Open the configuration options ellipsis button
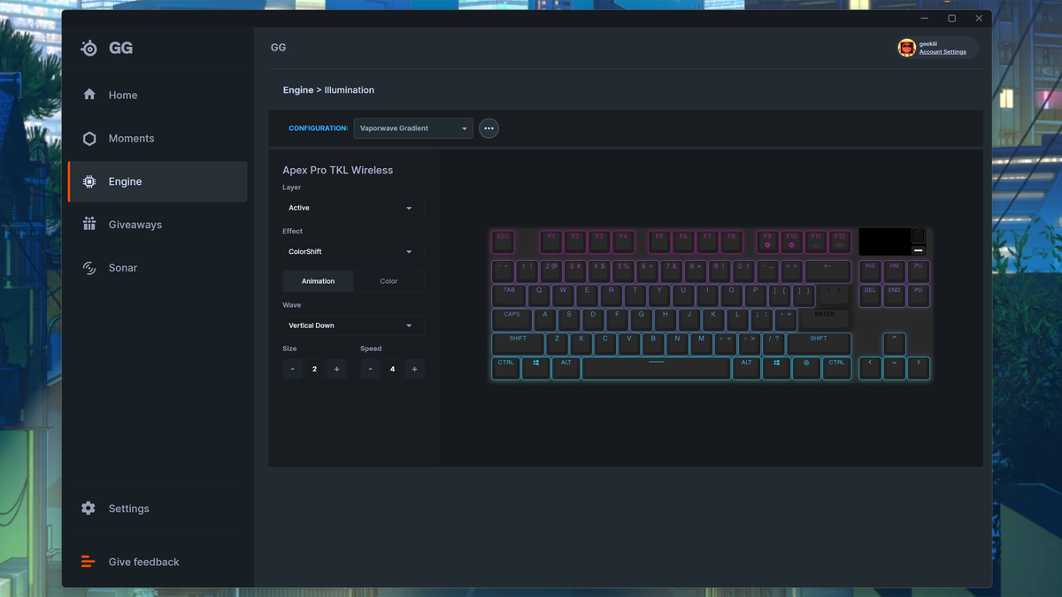Viewport: 1062px width, 597px height. (489, 128)
